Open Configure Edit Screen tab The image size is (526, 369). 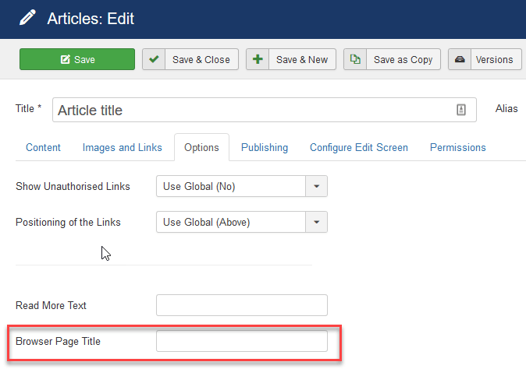pos(359,148)
